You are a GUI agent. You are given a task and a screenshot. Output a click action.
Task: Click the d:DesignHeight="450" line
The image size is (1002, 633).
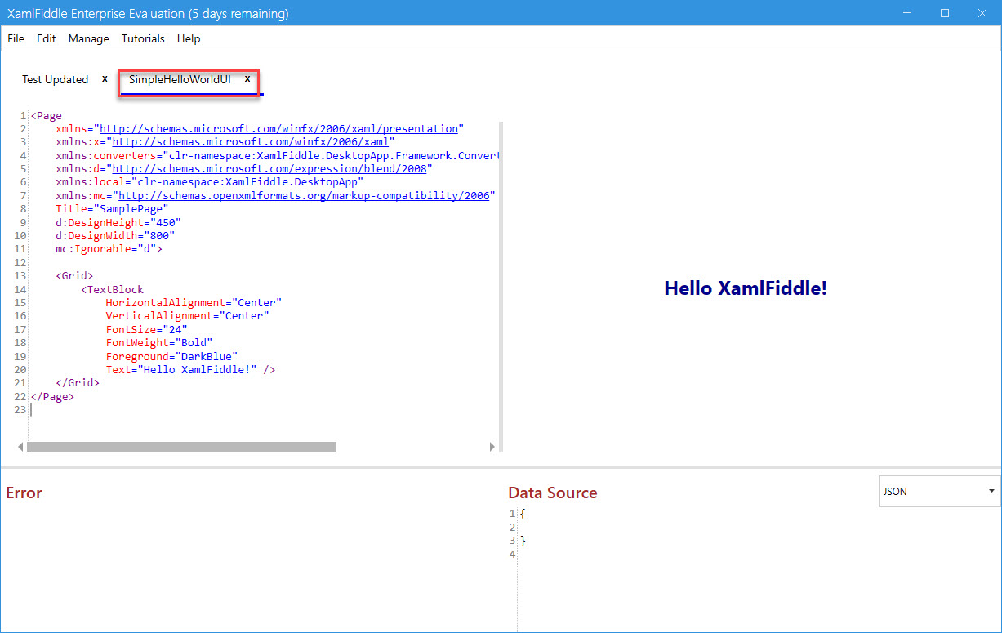(118, 222)
